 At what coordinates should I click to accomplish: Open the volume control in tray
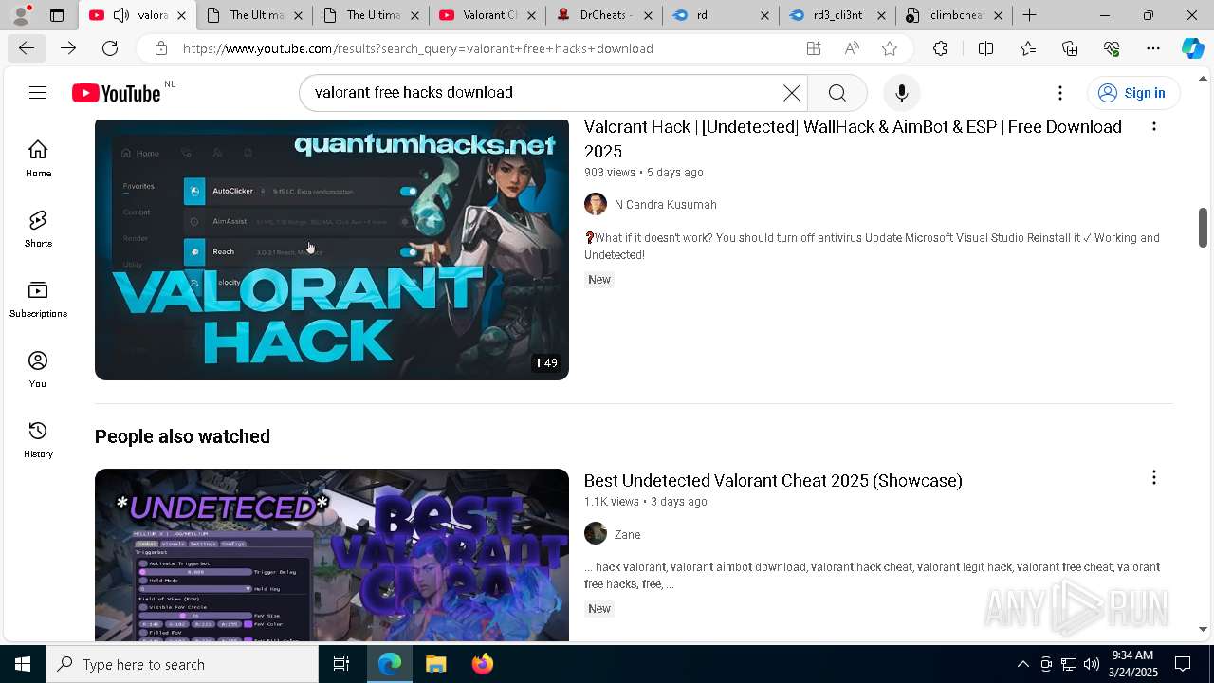pos(1092,664)
